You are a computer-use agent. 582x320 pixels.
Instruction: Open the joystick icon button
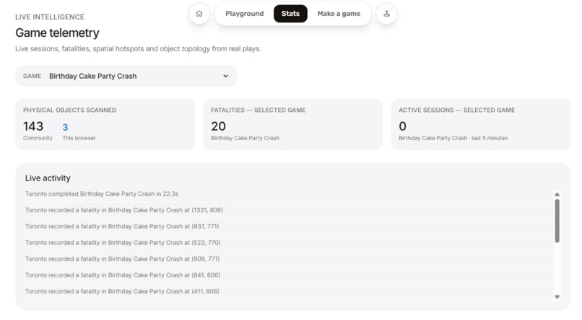[387, 14]
